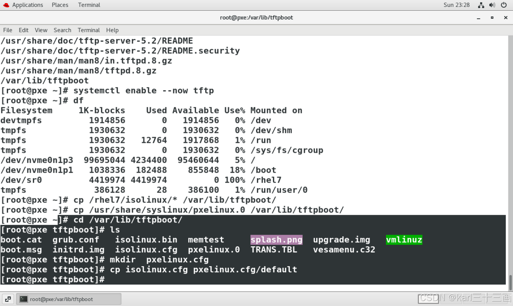The image size is (513, 306).
Task: Click the '95460644' available value
Action: pyautogui.click(x=198, y=160)
